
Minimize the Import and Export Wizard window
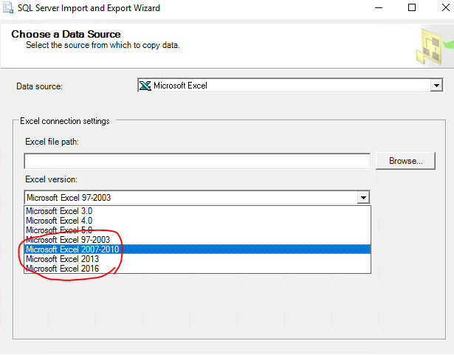379,8
